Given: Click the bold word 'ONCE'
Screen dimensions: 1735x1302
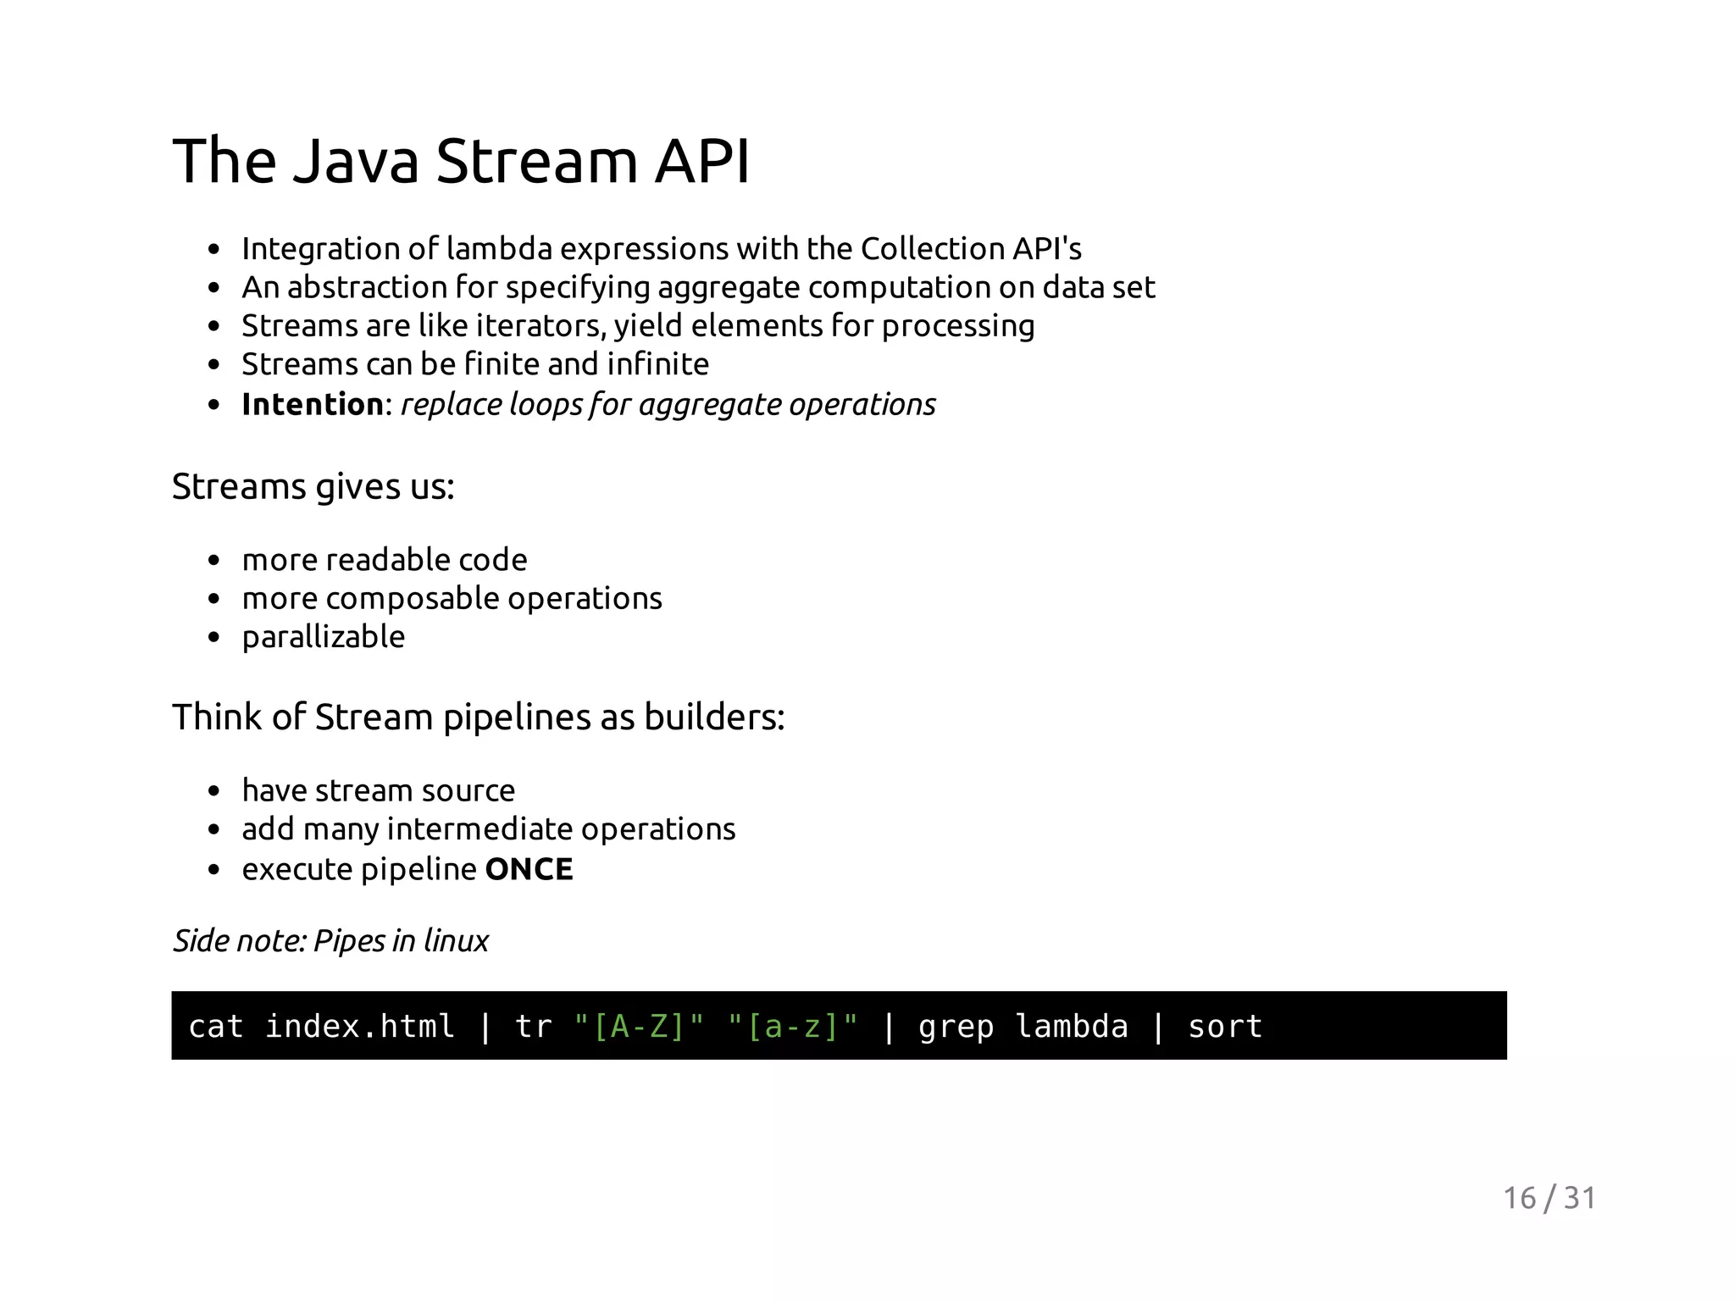Looking at the screenshot, I should (x=529, y=869).
